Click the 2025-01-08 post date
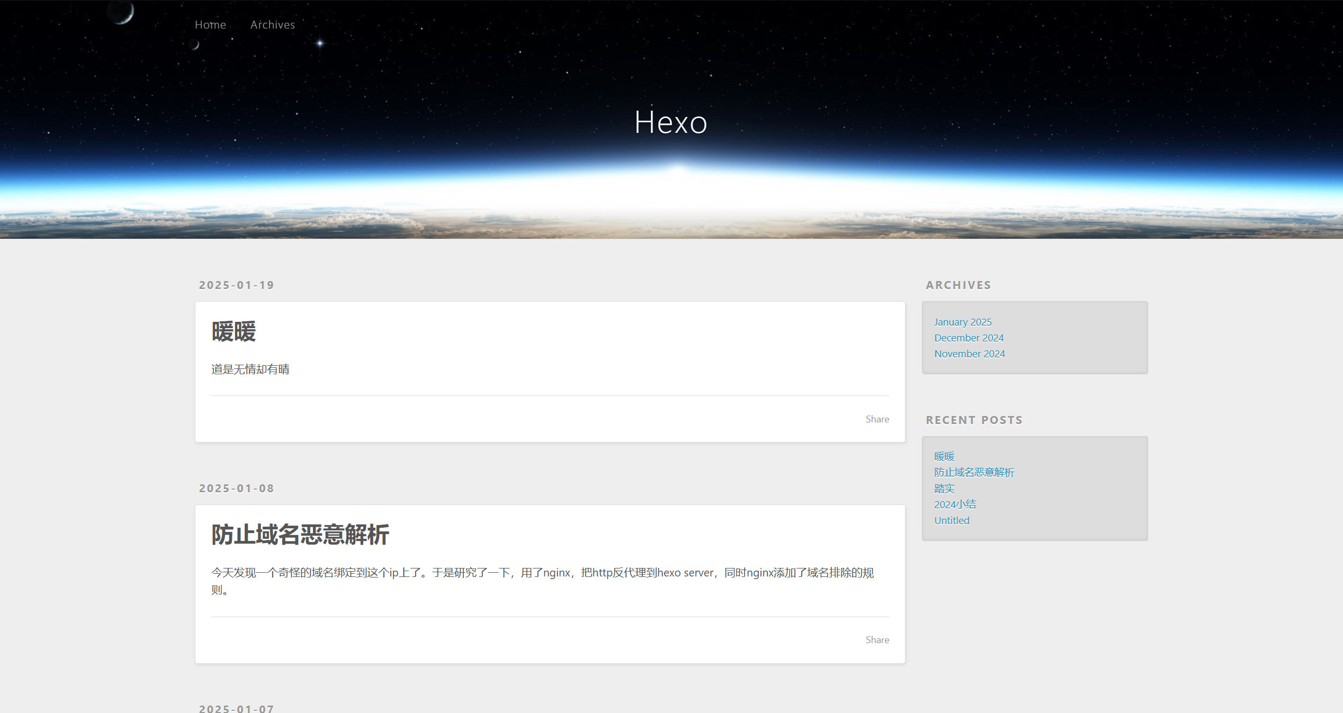1343x713 pixels. click(237, 489)
